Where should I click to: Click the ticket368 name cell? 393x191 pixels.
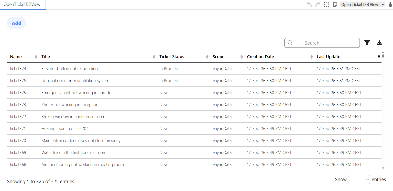tap(18, 164)
